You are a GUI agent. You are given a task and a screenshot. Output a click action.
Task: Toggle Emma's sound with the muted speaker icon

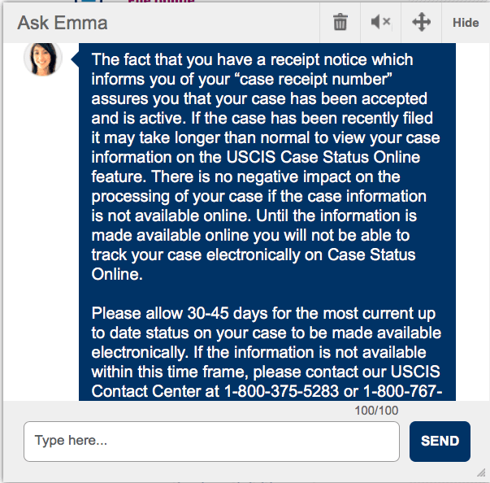(380, 22)
